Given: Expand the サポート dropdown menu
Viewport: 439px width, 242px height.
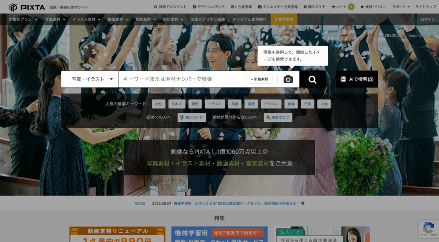Looking at the screenshot, I should tap(401, 7).
